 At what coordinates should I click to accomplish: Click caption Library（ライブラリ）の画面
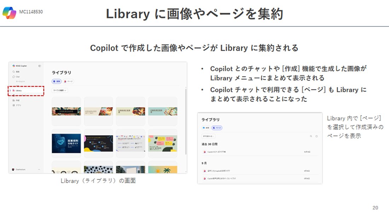pos(98,181)
